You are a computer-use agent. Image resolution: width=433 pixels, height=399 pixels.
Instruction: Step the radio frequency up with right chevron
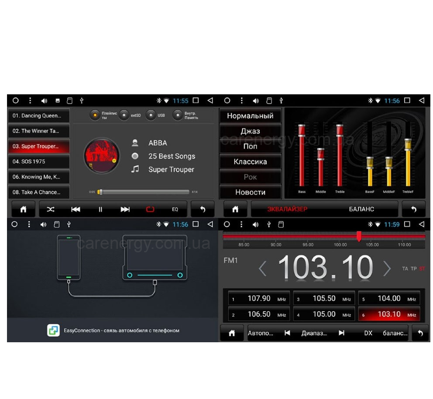coord(387,269)
